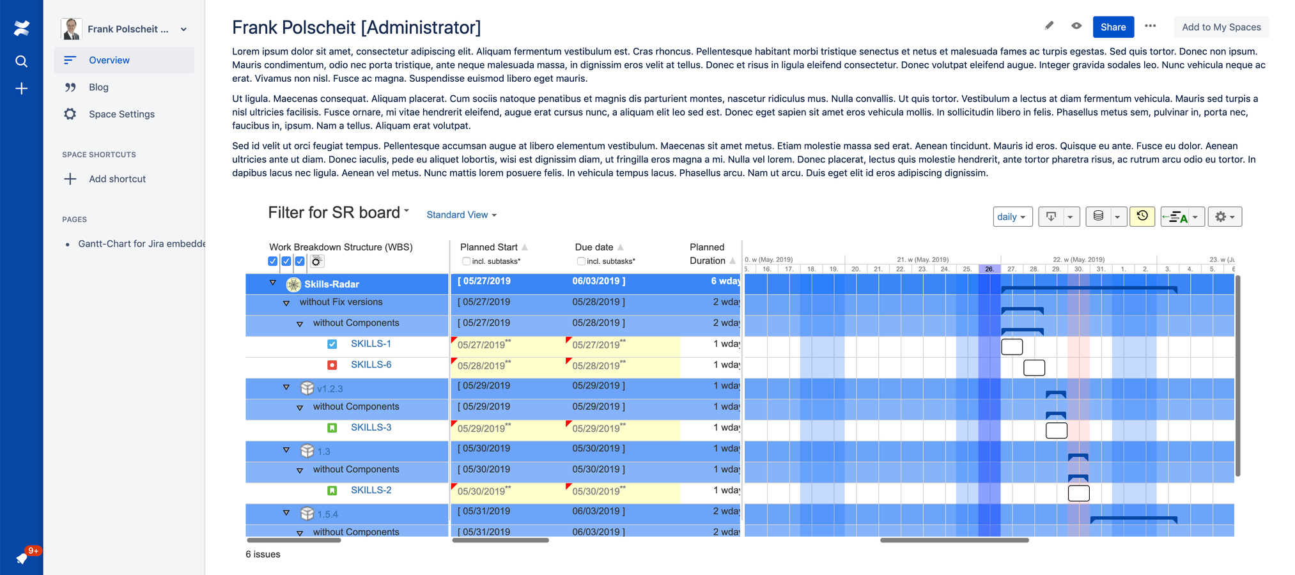Toggle the history clock button
The height and width of the screenshot is (575, 1295).
click(1142, 217)
